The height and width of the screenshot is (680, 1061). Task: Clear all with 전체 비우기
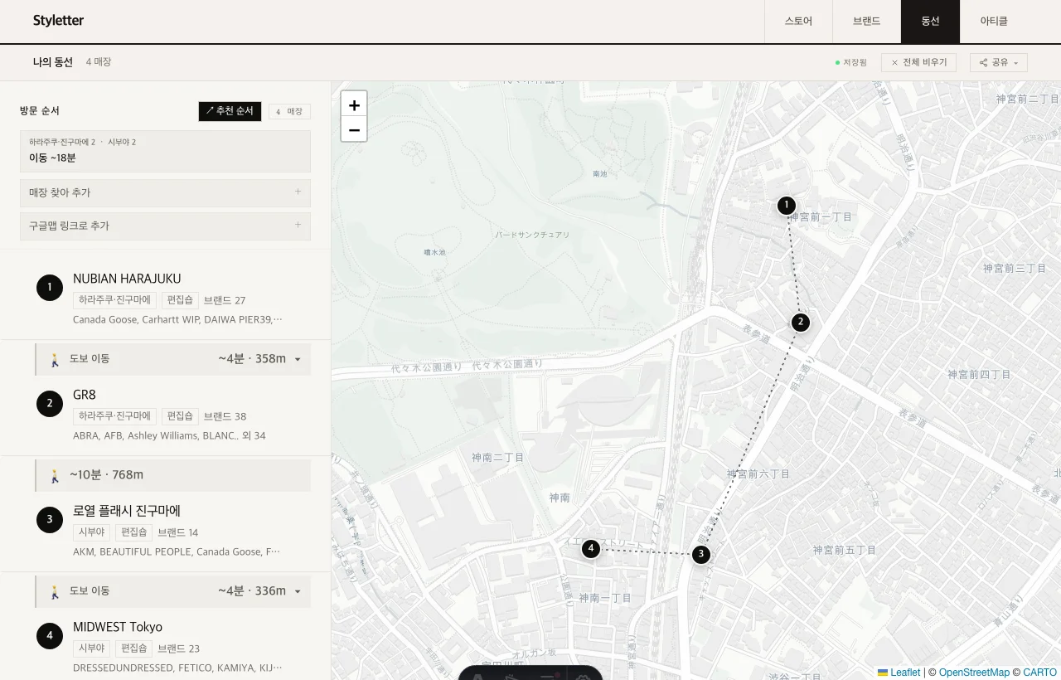[x=918, y=62]
